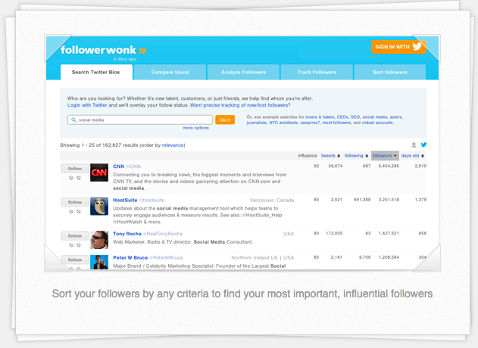Try the vampires? example search
478x348 pixels.
pos(310,123)
